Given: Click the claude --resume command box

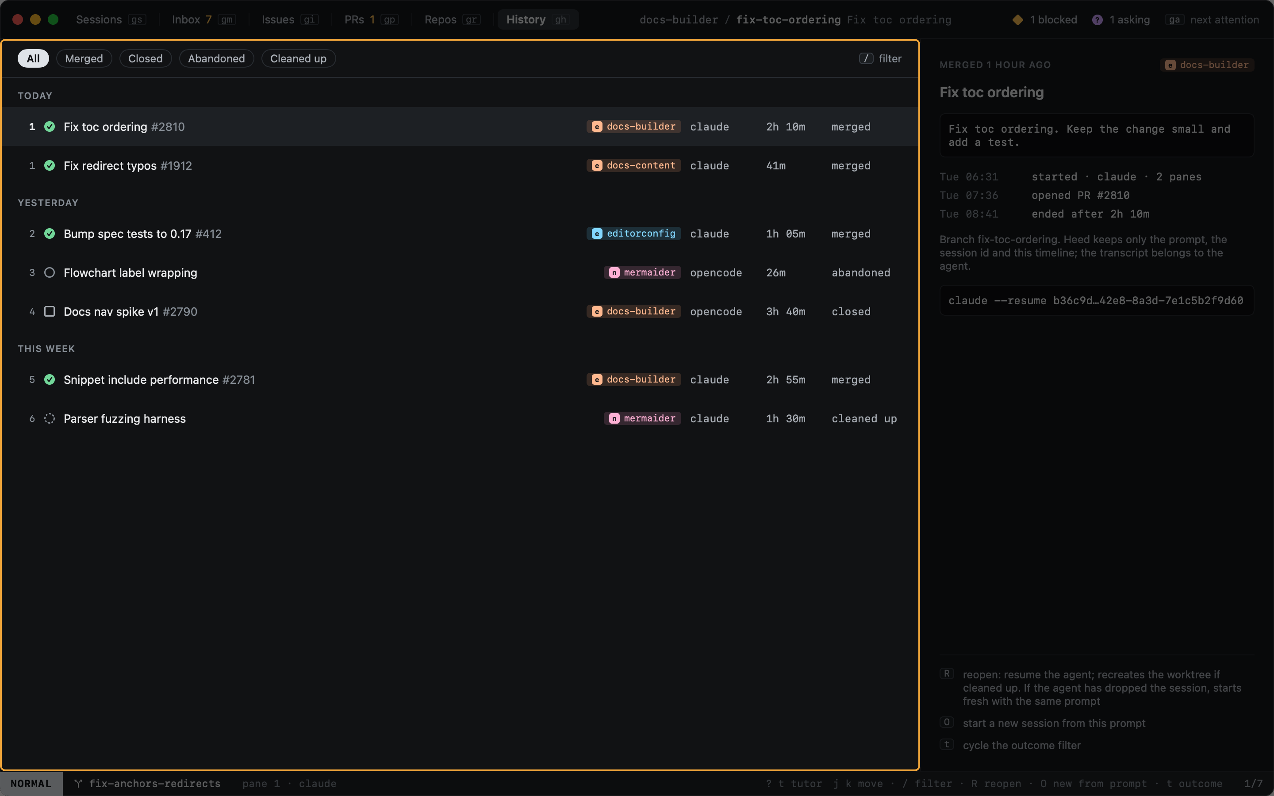Looking at the screenshot, I should 1096,300.
